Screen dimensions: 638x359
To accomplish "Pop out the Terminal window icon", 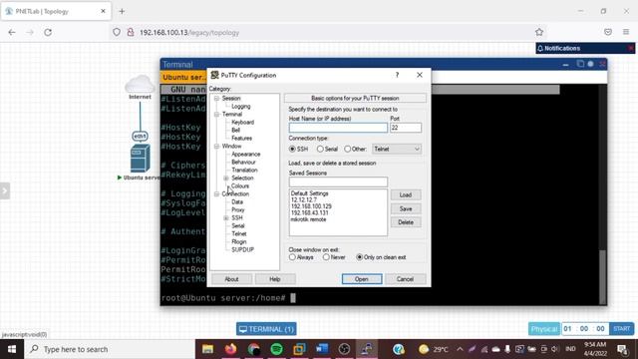I will point(580,64).
